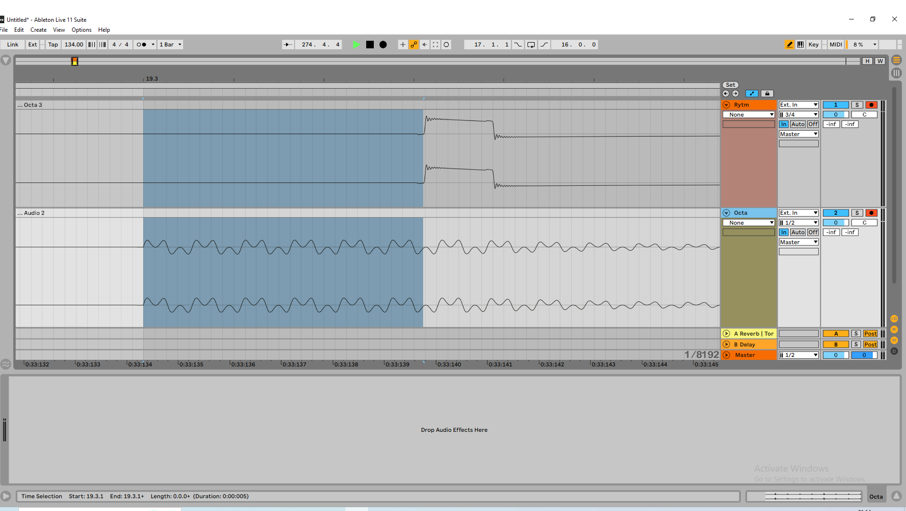Enable the Draw Mode pencil icon
The width and height of the screenshot is (906, 511).
click(x=789, y=45)
